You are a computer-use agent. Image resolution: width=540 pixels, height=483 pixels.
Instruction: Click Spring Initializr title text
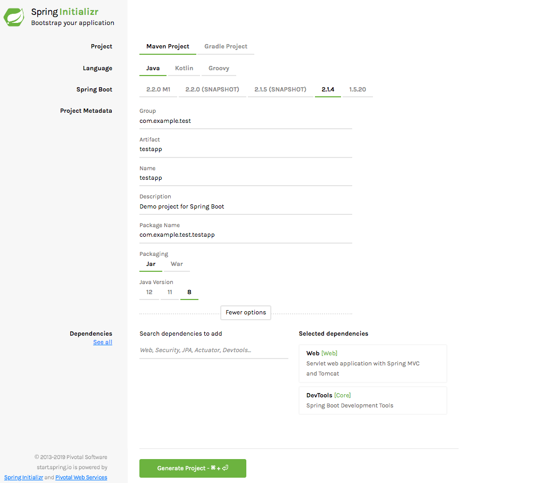tap(65, 12)
